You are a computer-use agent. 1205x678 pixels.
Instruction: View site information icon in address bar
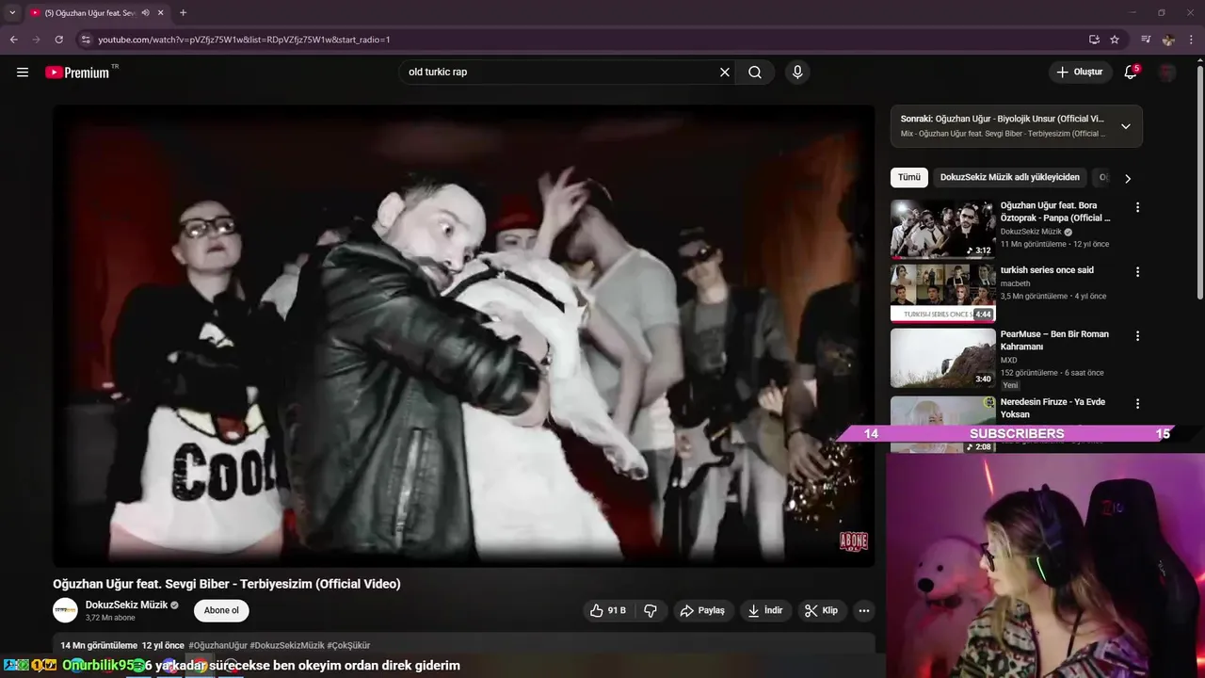pos(86,40)
